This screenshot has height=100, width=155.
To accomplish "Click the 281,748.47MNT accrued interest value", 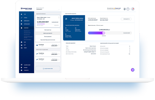I will 104,20.
